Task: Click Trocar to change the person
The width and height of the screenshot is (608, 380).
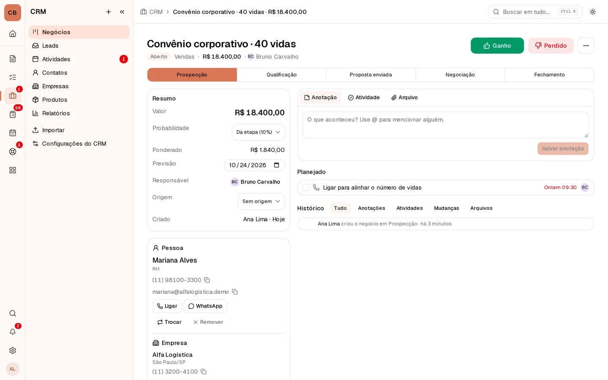Action: (169, 322)
